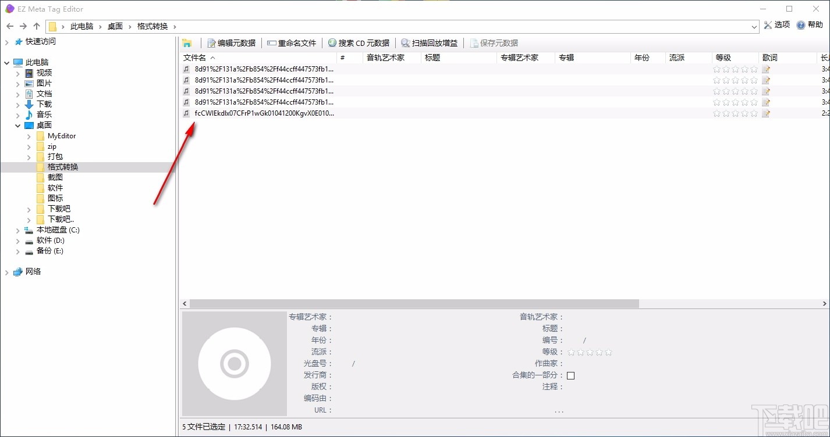Collapse the 桌面 folder in sidebar

coord(17,125)
